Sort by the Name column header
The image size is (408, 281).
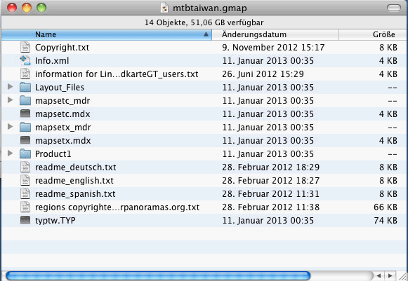click(107, 34)
